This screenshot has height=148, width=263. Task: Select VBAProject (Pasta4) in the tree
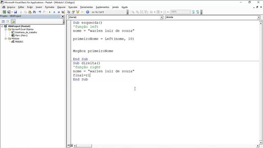coord(19,26)
